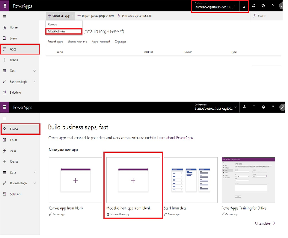Switch to Recent apps tab
Screen dimensions: 288x238
[x=55, y=42]
